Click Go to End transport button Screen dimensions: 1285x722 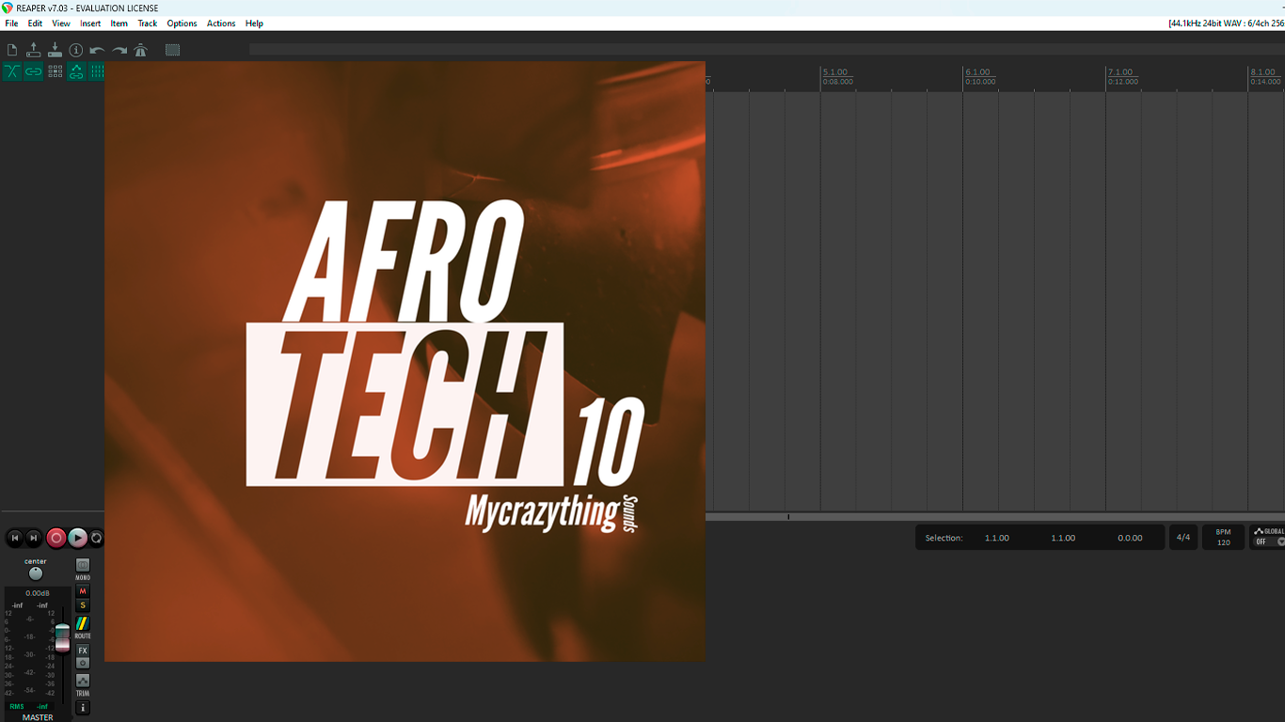34,538
